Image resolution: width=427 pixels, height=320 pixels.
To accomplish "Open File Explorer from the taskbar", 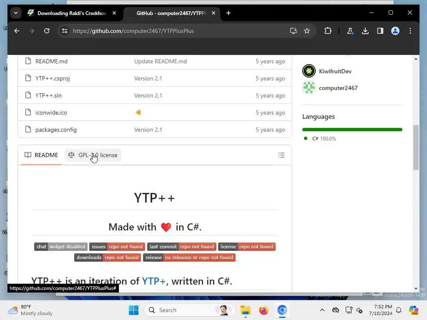I will (245, 310).
